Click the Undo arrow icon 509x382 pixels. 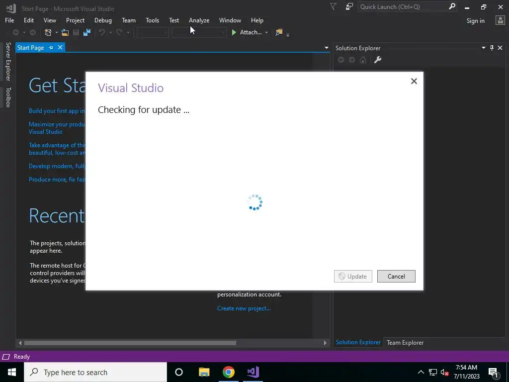point(102,32)
